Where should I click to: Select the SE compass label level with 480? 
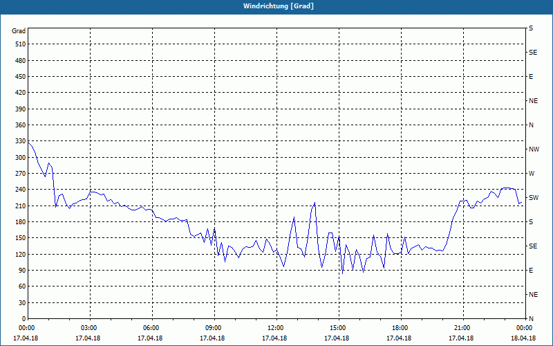533,53
